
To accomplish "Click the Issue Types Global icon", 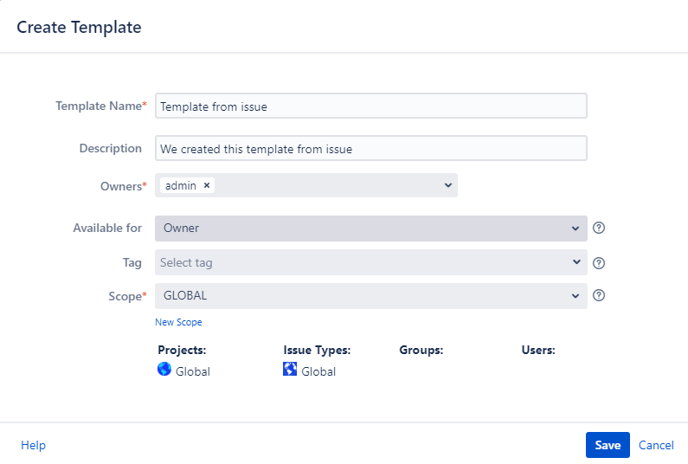I will [290, 370].
